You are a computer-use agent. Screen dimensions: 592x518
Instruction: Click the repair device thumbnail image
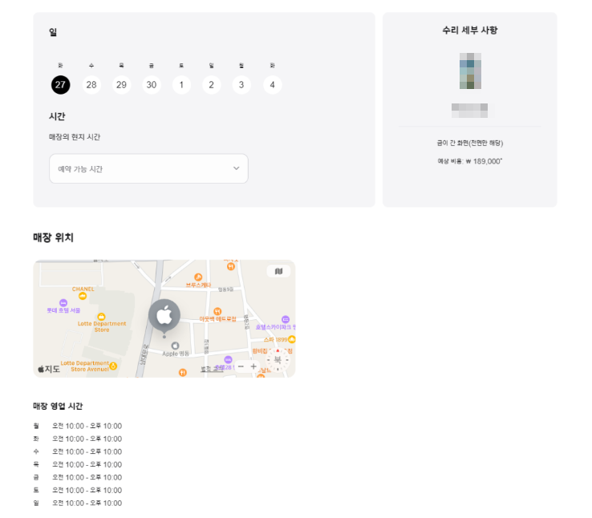click(x=470, y=71)
